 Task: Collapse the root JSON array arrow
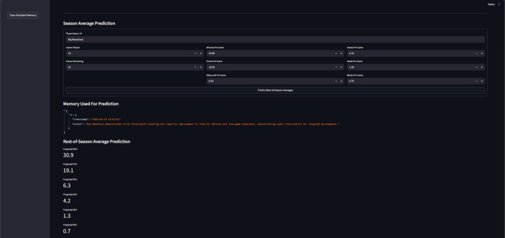pos(64,111)
